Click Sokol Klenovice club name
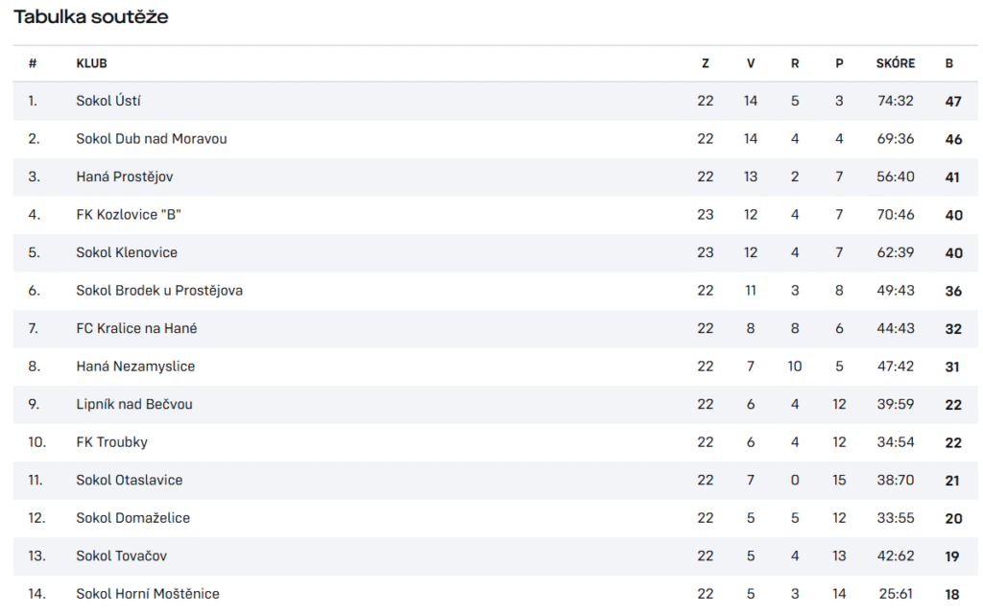The width and height of the screenshot is (983, 615). click(127, 253)
